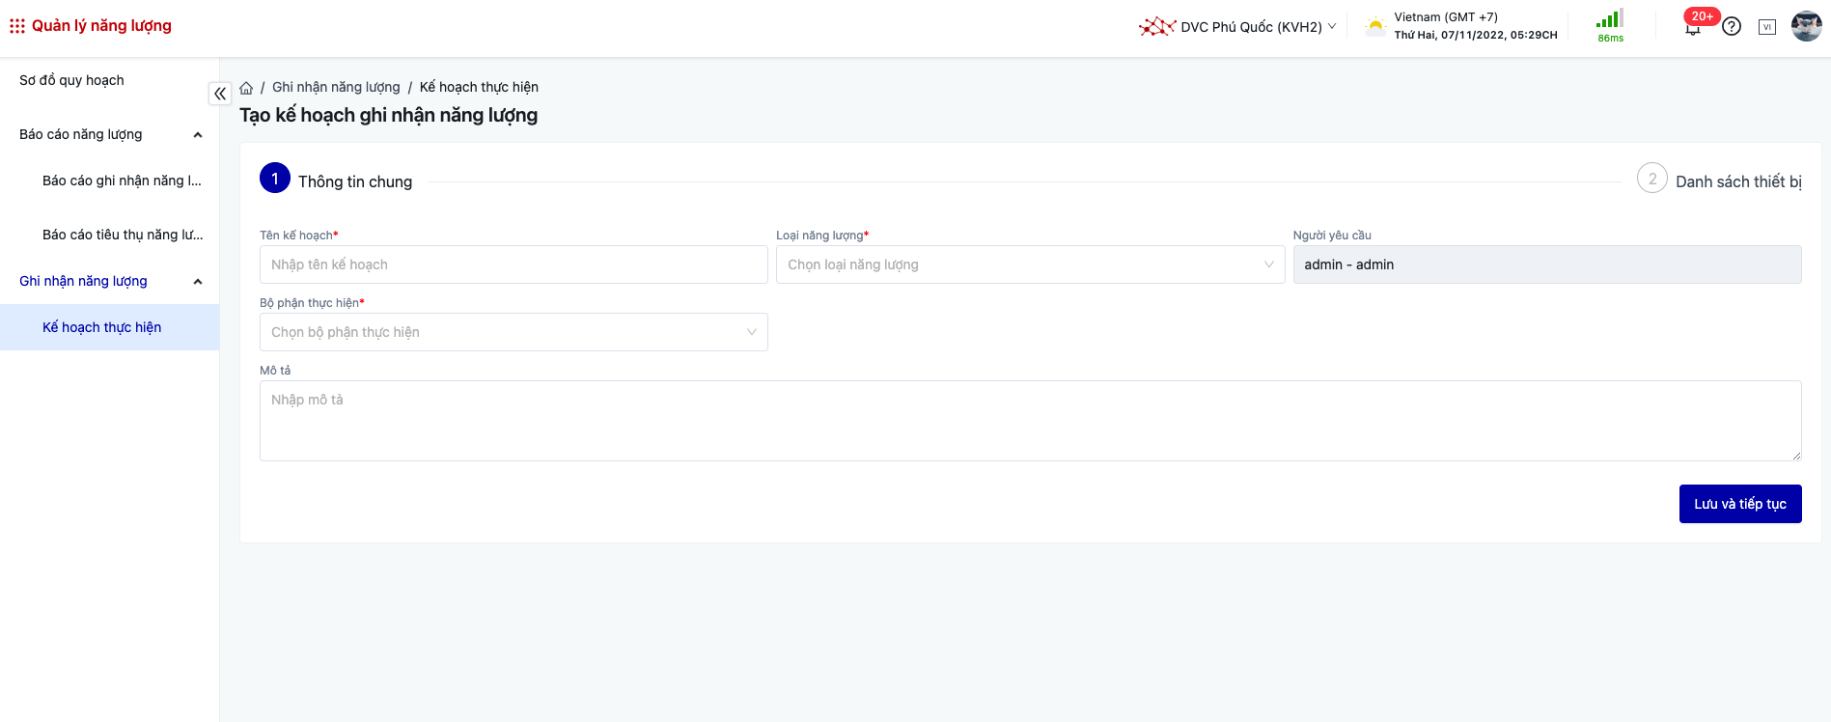The image size is (1831, 722).
Task: Click the DVC Phú Quốc logo icon
Action: click(1156, 27)
